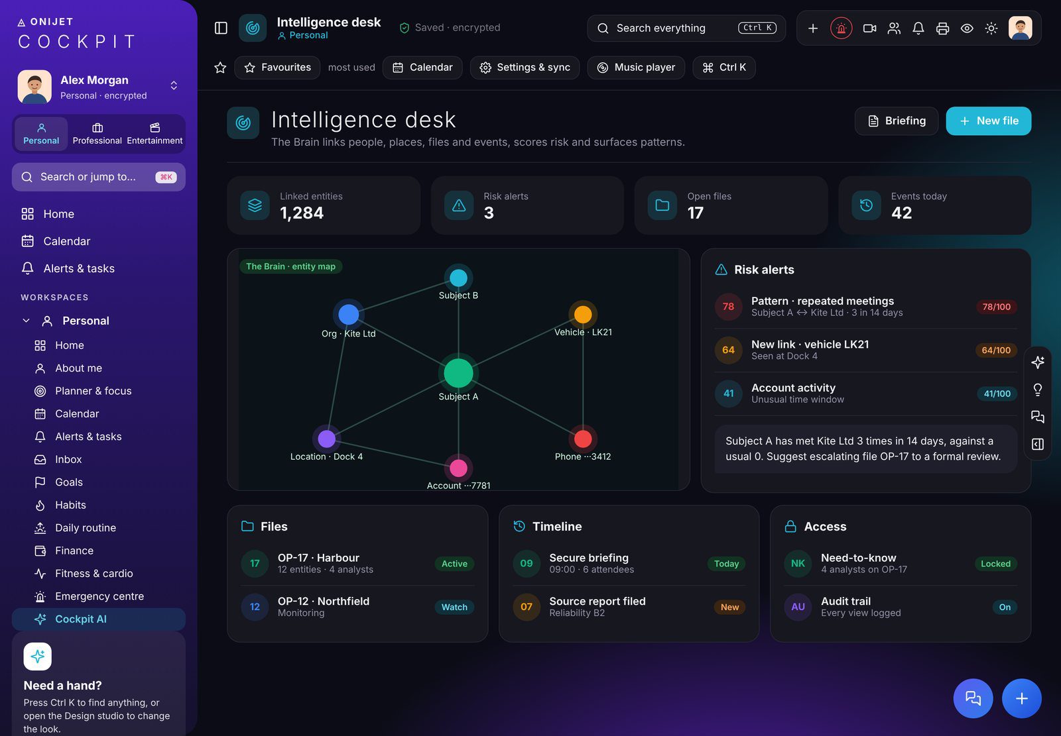Toggle the eye visibility icon
The height and width of the screenshot is (736, 1061).
(967, 28)
